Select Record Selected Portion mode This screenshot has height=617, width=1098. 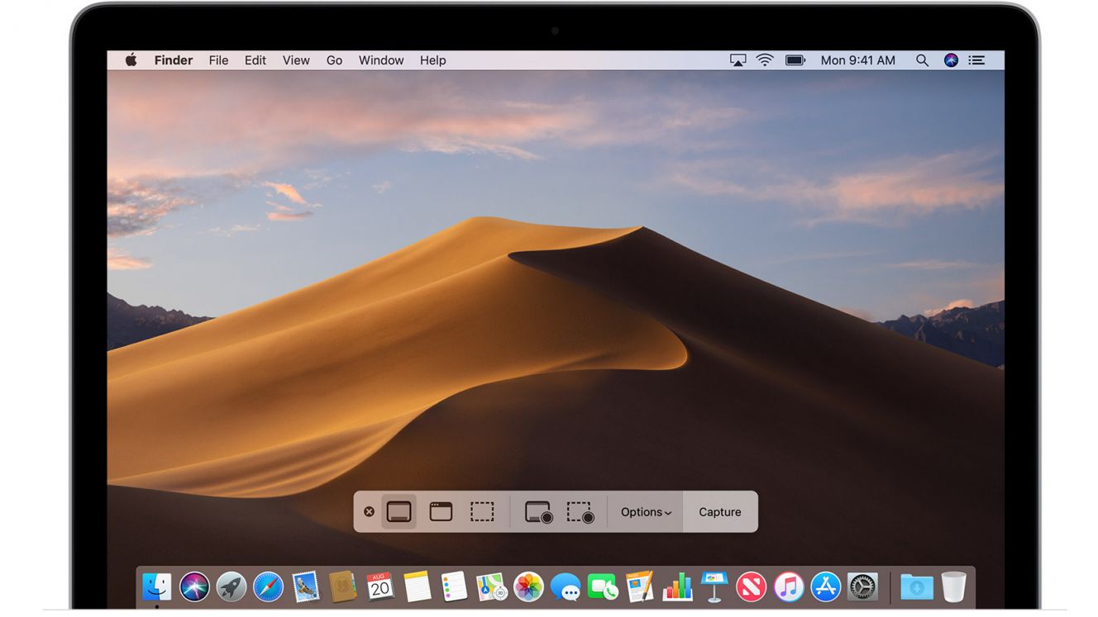pos(580,512)
